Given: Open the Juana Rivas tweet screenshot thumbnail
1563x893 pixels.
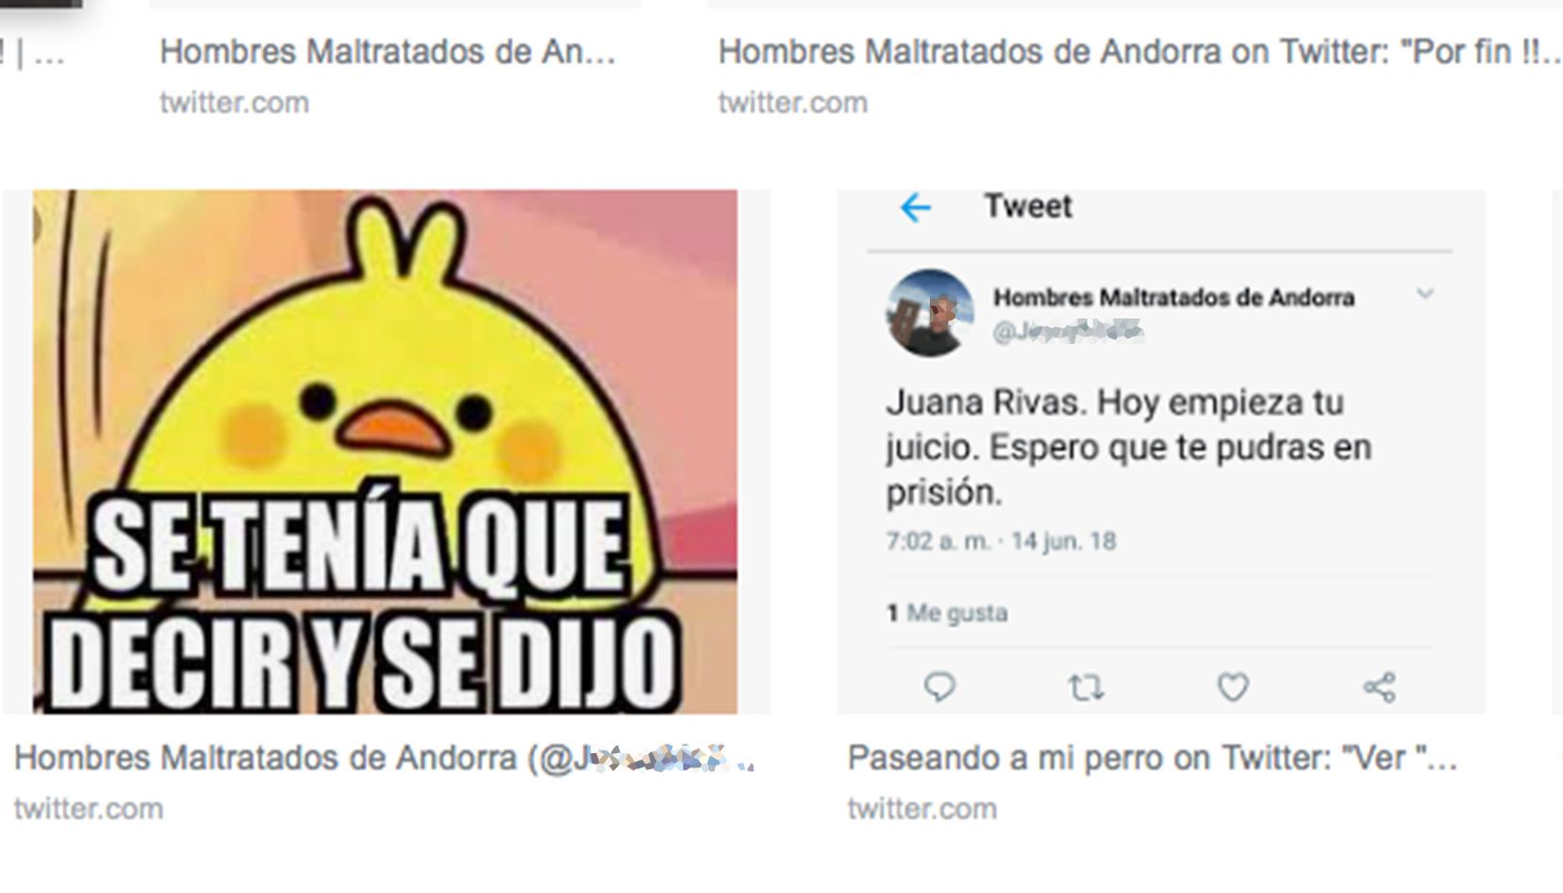Looking at the screenshot, I should (x=1160, y=452).
